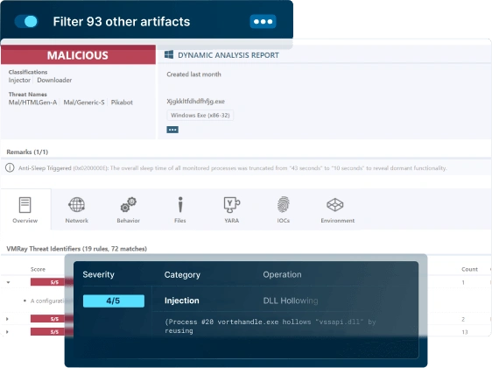492x368 pixels.
Task: Click the Overview document icon
Action: click(x=25, y=205)
